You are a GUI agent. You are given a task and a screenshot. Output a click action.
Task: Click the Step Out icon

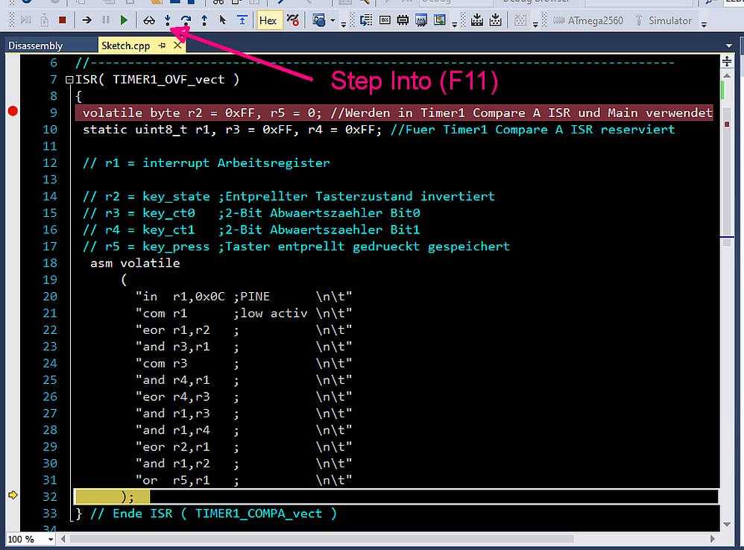pyautogui.click(x=204, y=20)
